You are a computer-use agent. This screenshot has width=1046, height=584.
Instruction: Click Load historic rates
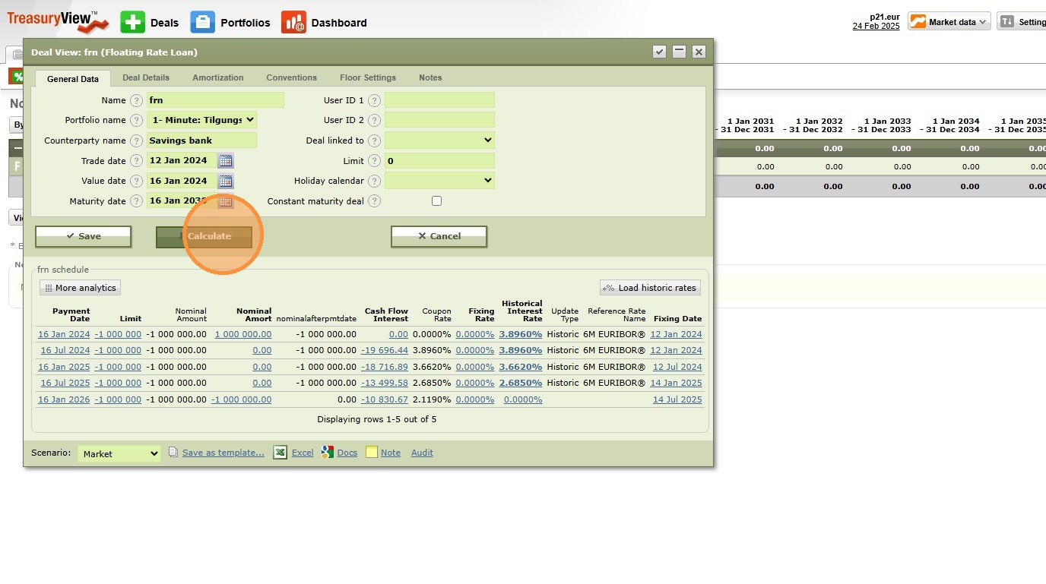click(x=650, y=288)
